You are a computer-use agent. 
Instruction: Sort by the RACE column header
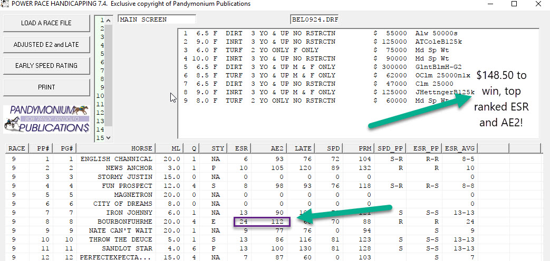point(17,148)
